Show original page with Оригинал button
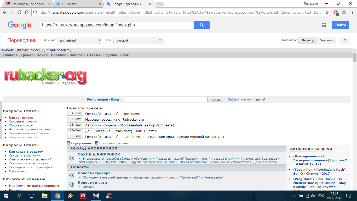357x201 pixels. click(x=326, y=40)
